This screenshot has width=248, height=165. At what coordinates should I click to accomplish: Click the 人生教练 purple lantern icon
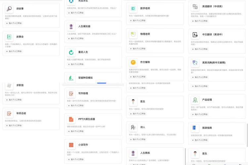(x=133, y=153)
